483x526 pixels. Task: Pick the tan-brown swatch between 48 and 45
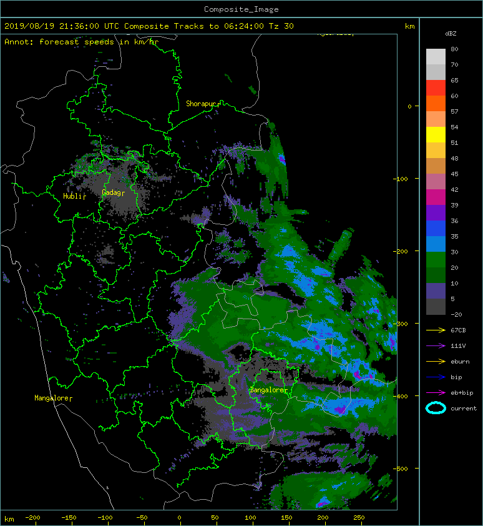coord(436,166)
